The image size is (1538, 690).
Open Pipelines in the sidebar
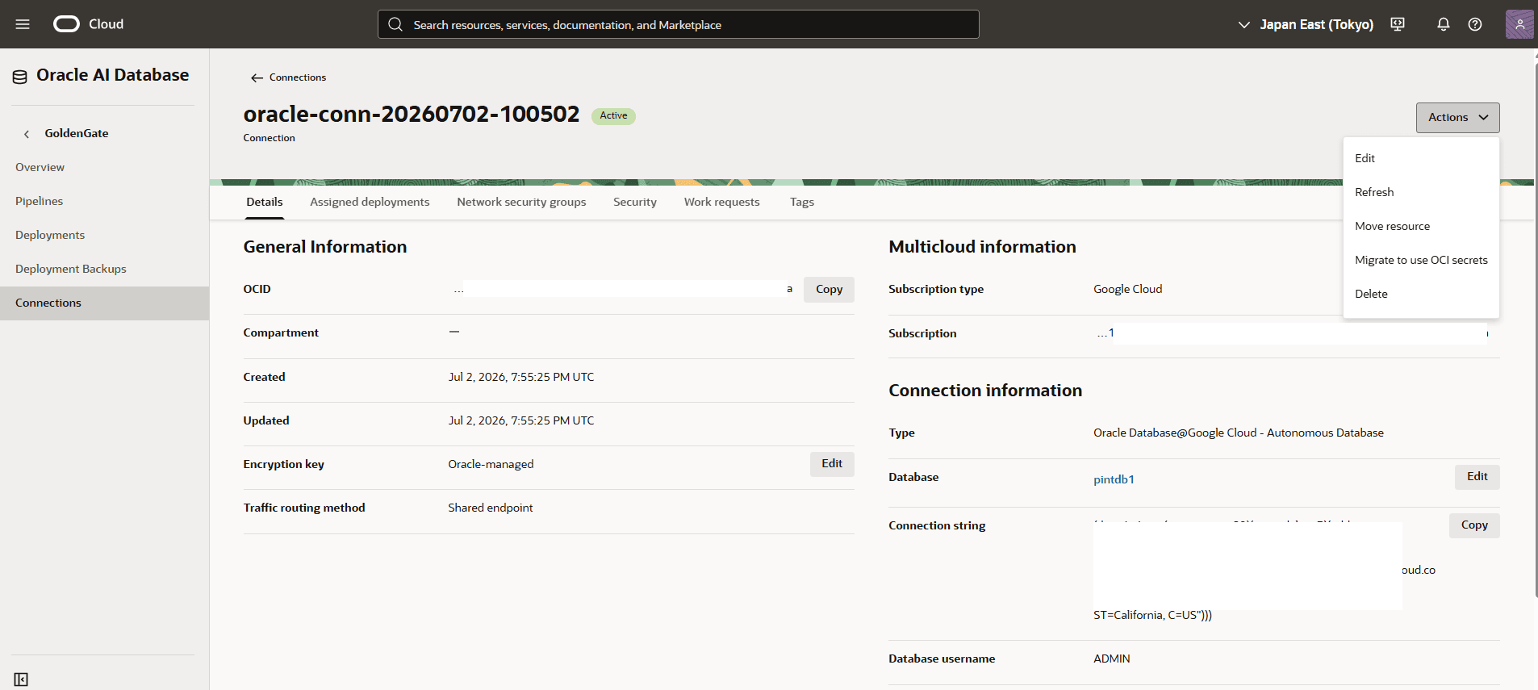105,202
